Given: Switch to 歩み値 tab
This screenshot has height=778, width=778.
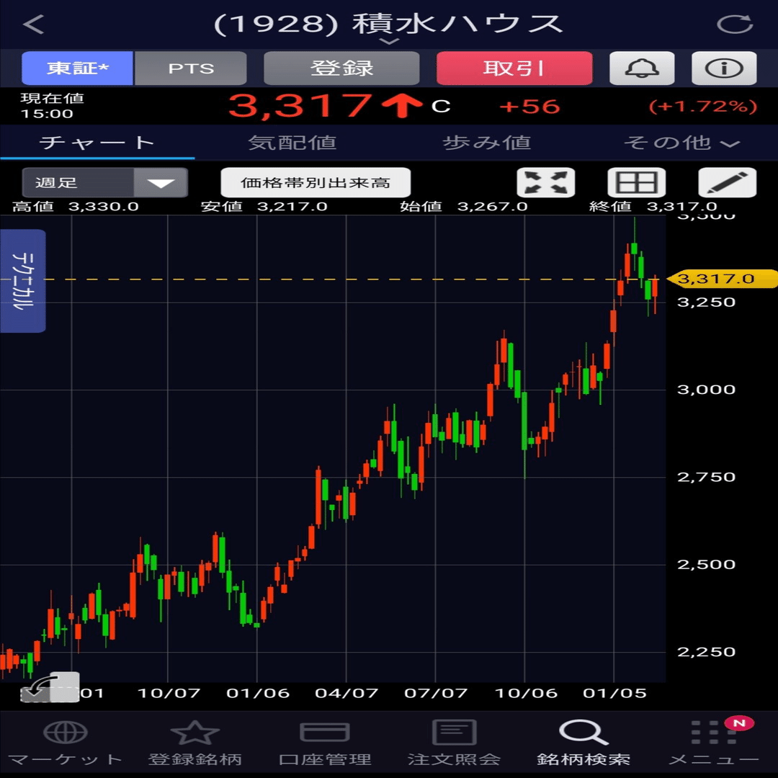Looking at the screenshot, I should coord(487,143).
